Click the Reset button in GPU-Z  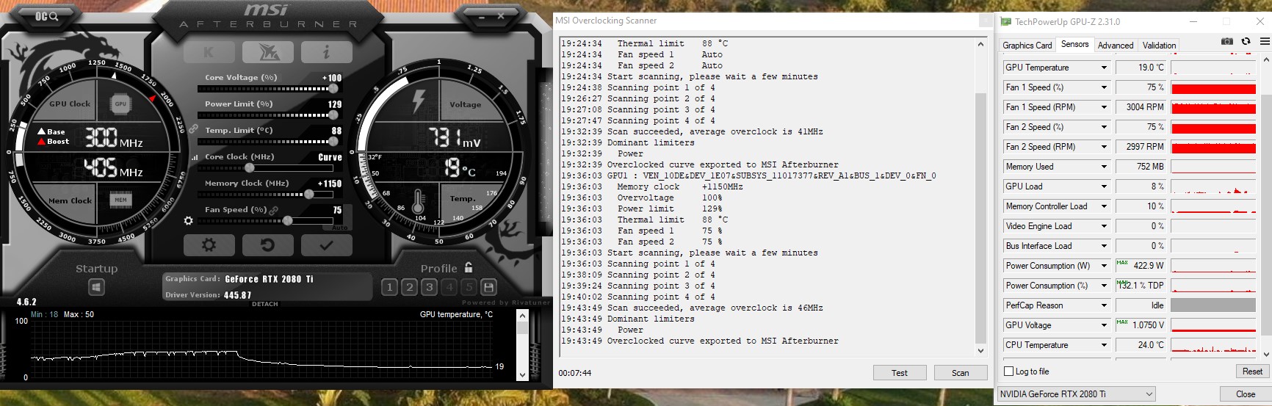point(1252,371)
